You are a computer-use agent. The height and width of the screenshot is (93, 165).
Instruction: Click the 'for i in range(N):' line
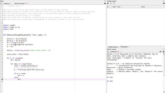(15, 58)
